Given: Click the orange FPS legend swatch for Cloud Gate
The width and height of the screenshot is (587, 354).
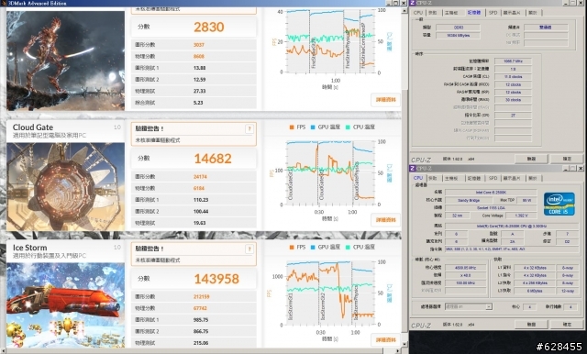Looking at the screenshot, I should (292, 127).
